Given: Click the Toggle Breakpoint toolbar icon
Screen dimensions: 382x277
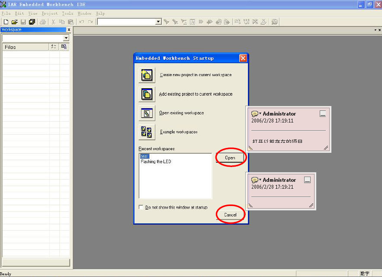Looking at the screenshot, I should (x=263, y=22).
